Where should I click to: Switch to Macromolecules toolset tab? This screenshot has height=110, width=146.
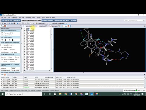click(x=7, y=20)
